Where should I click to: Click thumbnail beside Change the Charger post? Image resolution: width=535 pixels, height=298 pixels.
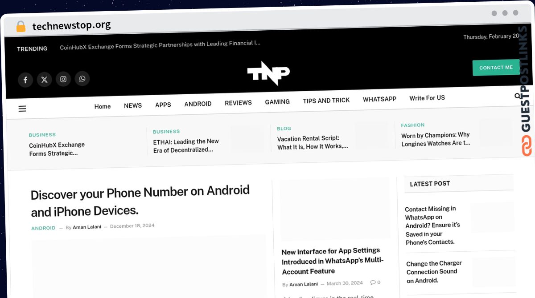(494, 272)
